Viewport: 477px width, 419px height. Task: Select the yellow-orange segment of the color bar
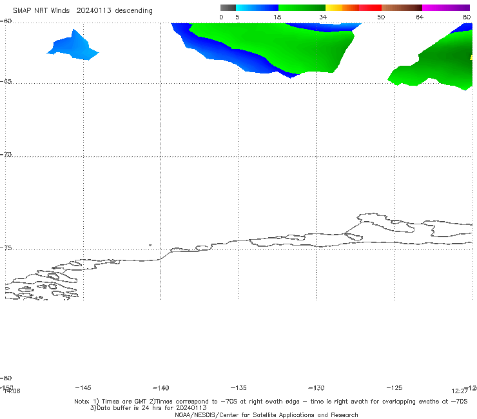pyautogui.click(x=342, y=8)
